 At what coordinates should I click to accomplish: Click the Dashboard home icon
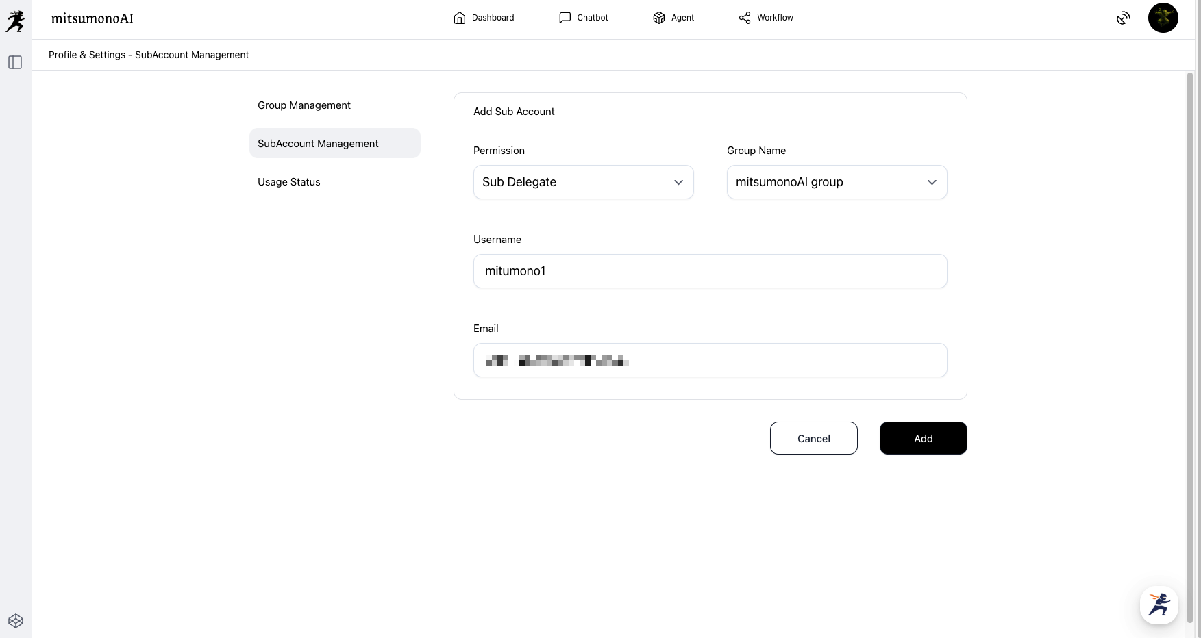pos(459,18)
